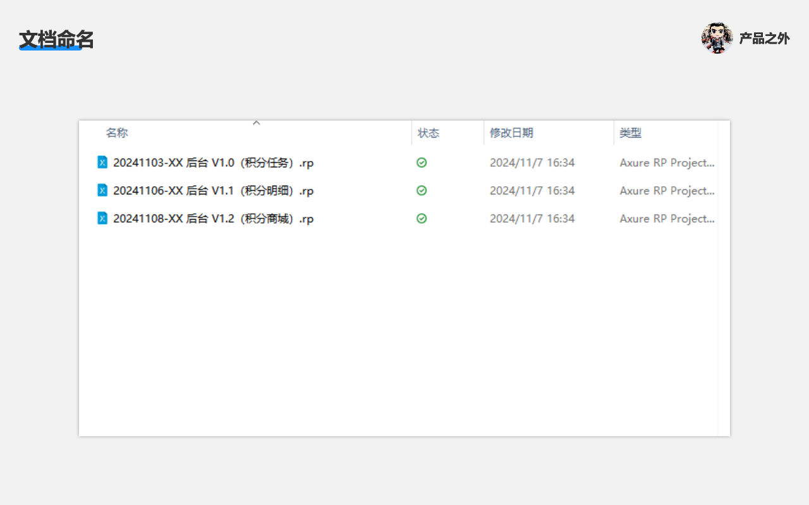
Task: Click the sync status checkmark for V1.2 积分商城
Action: pos(422,218)
